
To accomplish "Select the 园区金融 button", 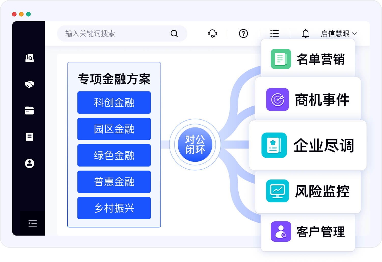I will click(x=114, y=129).
